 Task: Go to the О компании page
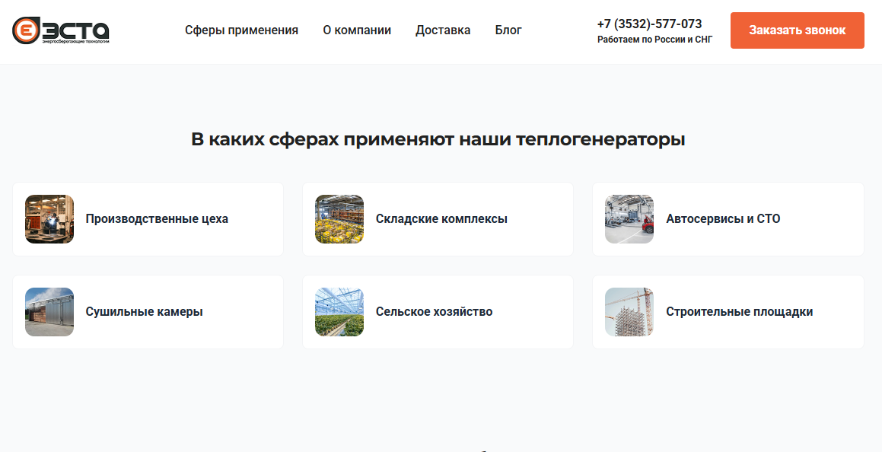click(357, 30)
